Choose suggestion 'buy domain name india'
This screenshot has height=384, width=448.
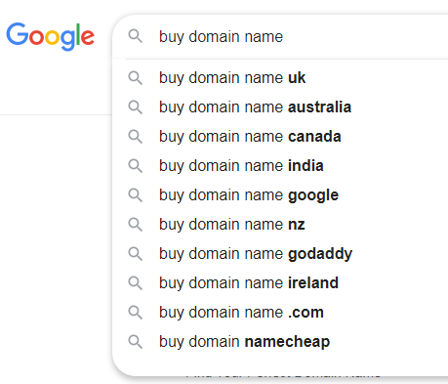tap(280, 166)
